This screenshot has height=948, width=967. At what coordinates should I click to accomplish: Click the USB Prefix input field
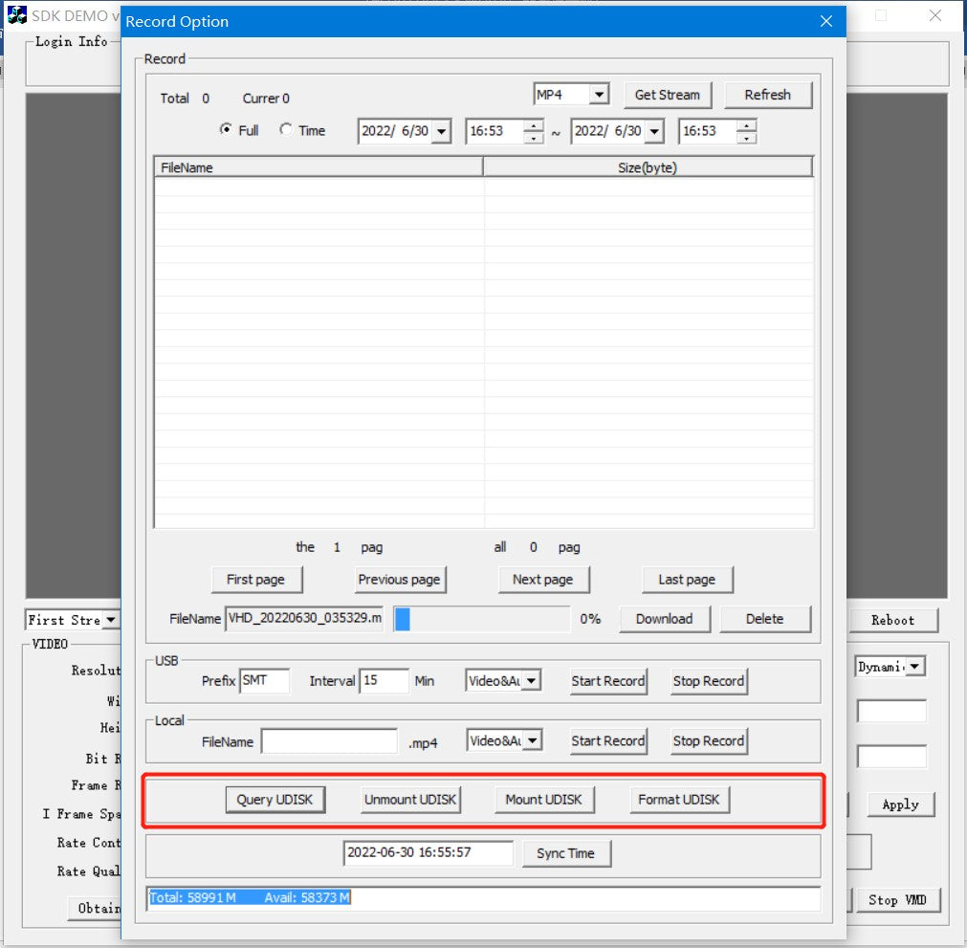(x=264, y=681)
